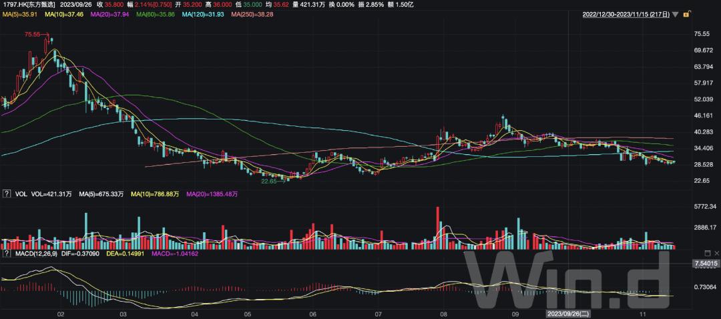The height and width of the screenshot is (319, 721).
Task: Click the volume MA(20) label
Action: pos(212,194)
